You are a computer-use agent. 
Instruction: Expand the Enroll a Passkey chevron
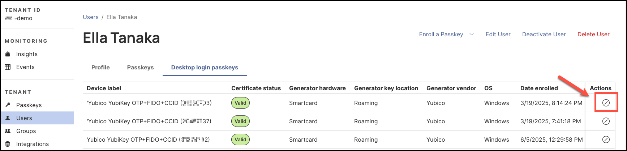click(471, 34)
